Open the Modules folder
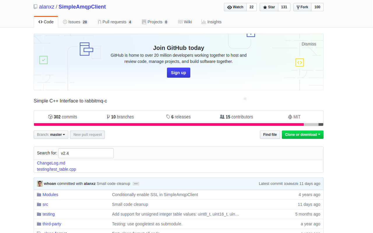Viewport: 373px width, 233px height. point(50,195)
